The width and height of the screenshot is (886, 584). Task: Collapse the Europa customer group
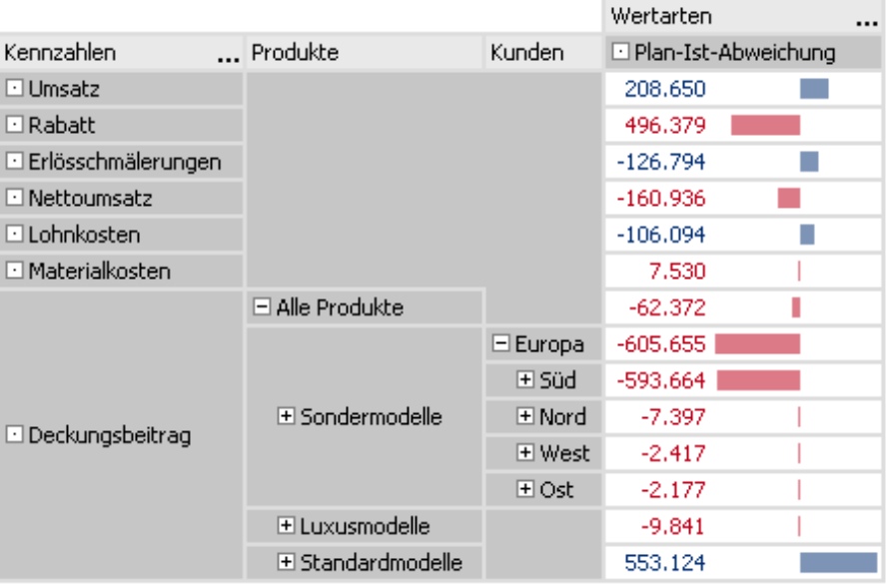click(500, 343)
